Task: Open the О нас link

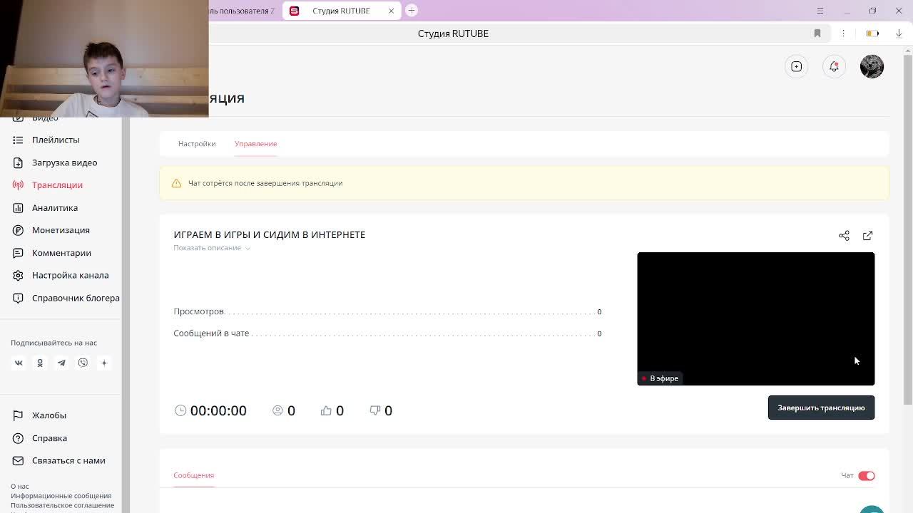Action: point(20,487)
